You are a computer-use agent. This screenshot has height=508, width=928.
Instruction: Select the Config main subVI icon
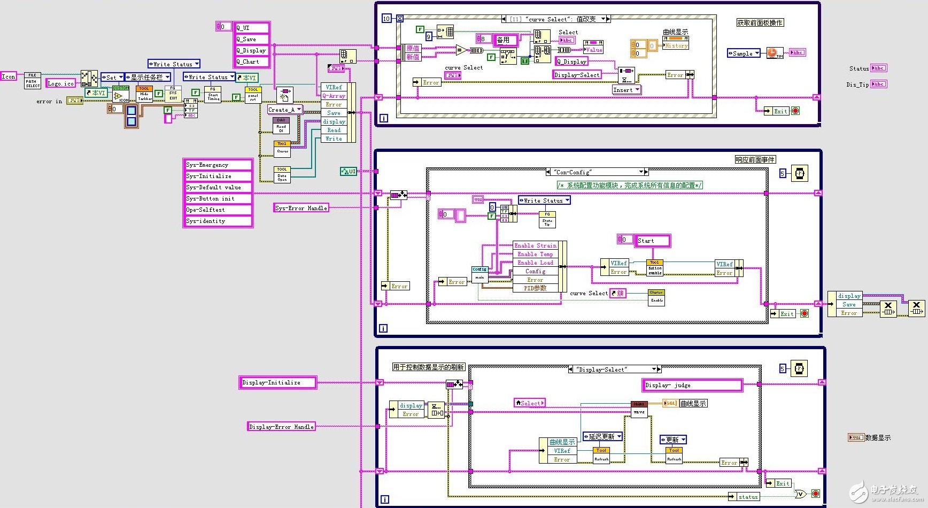pos(480,274)
